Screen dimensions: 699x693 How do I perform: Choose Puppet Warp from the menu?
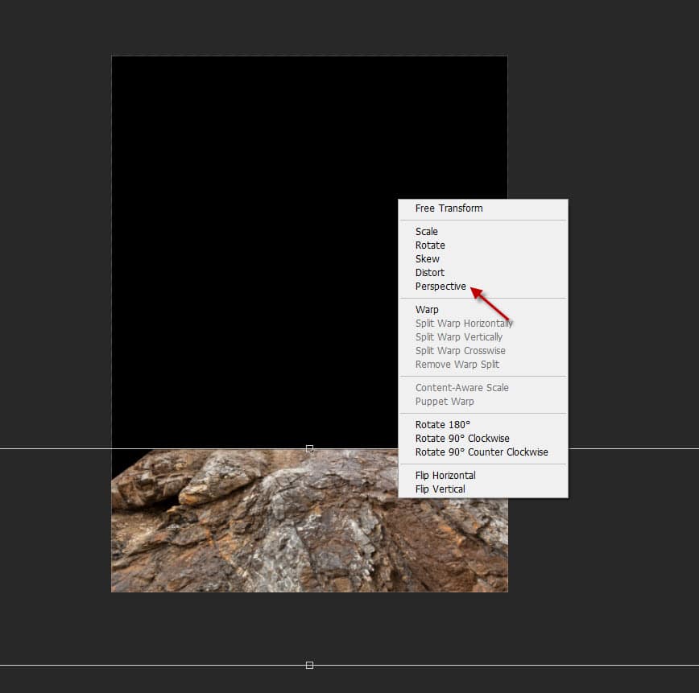pyautogui.click(x=445, y=402)
